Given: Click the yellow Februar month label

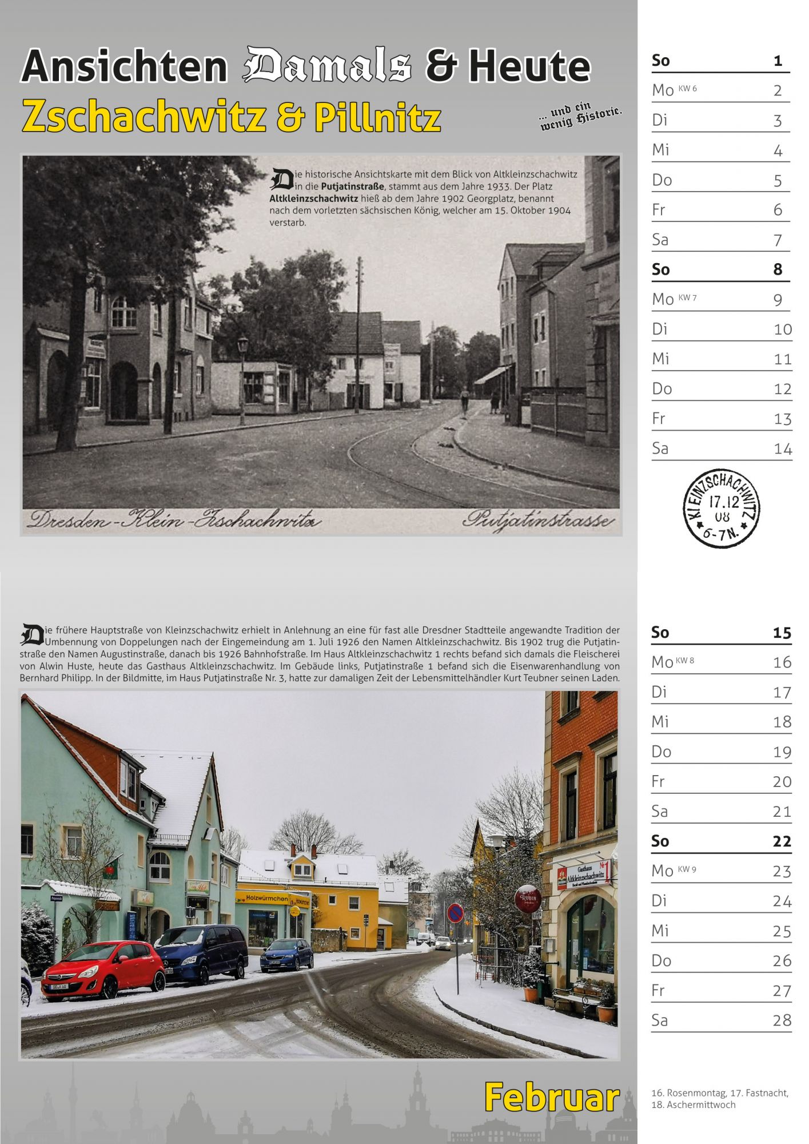Looking at the screenshot, I should (x=552, y=1098).
